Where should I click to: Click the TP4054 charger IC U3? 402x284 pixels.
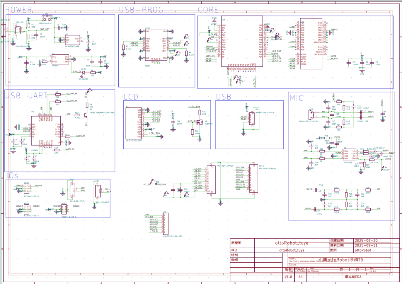click(x=60, y=59)
